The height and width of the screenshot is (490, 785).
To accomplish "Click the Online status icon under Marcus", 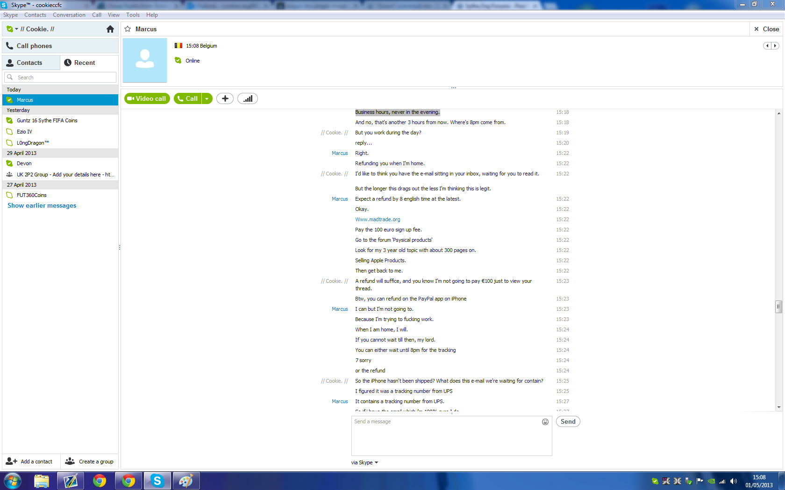I will point(178,60).
